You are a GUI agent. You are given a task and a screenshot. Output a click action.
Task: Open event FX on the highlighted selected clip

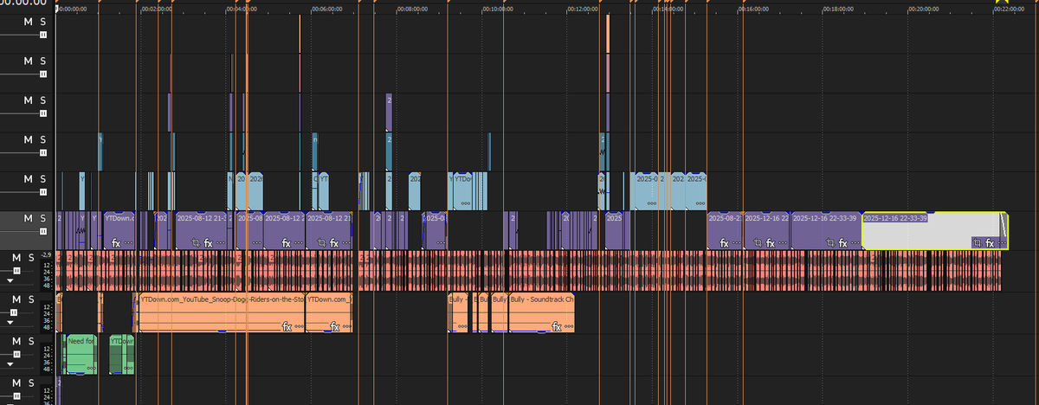(989, 243)
